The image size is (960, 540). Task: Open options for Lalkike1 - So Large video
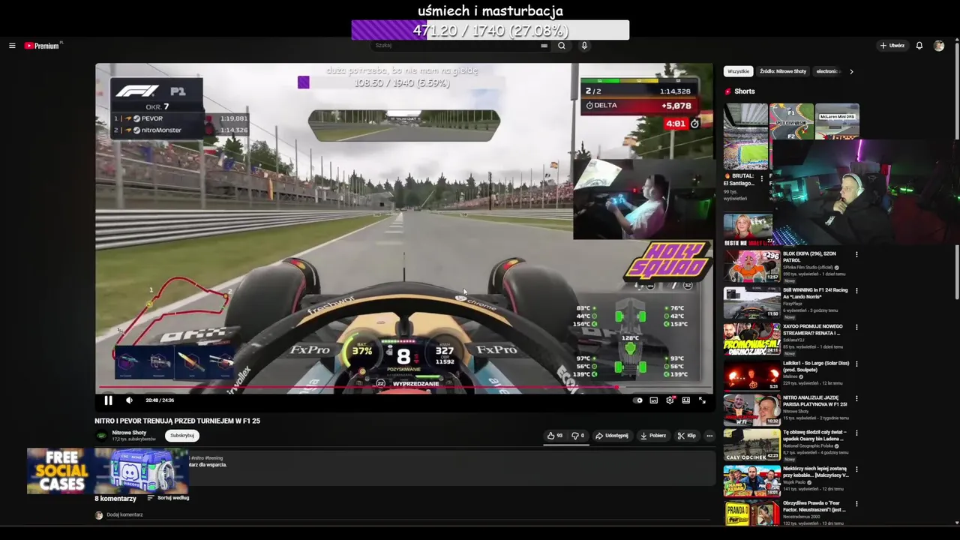pyautogui.click(x=856, y=364)
